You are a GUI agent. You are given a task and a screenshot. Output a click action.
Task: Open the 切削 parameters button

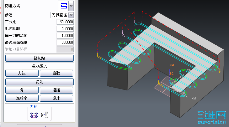40,82
